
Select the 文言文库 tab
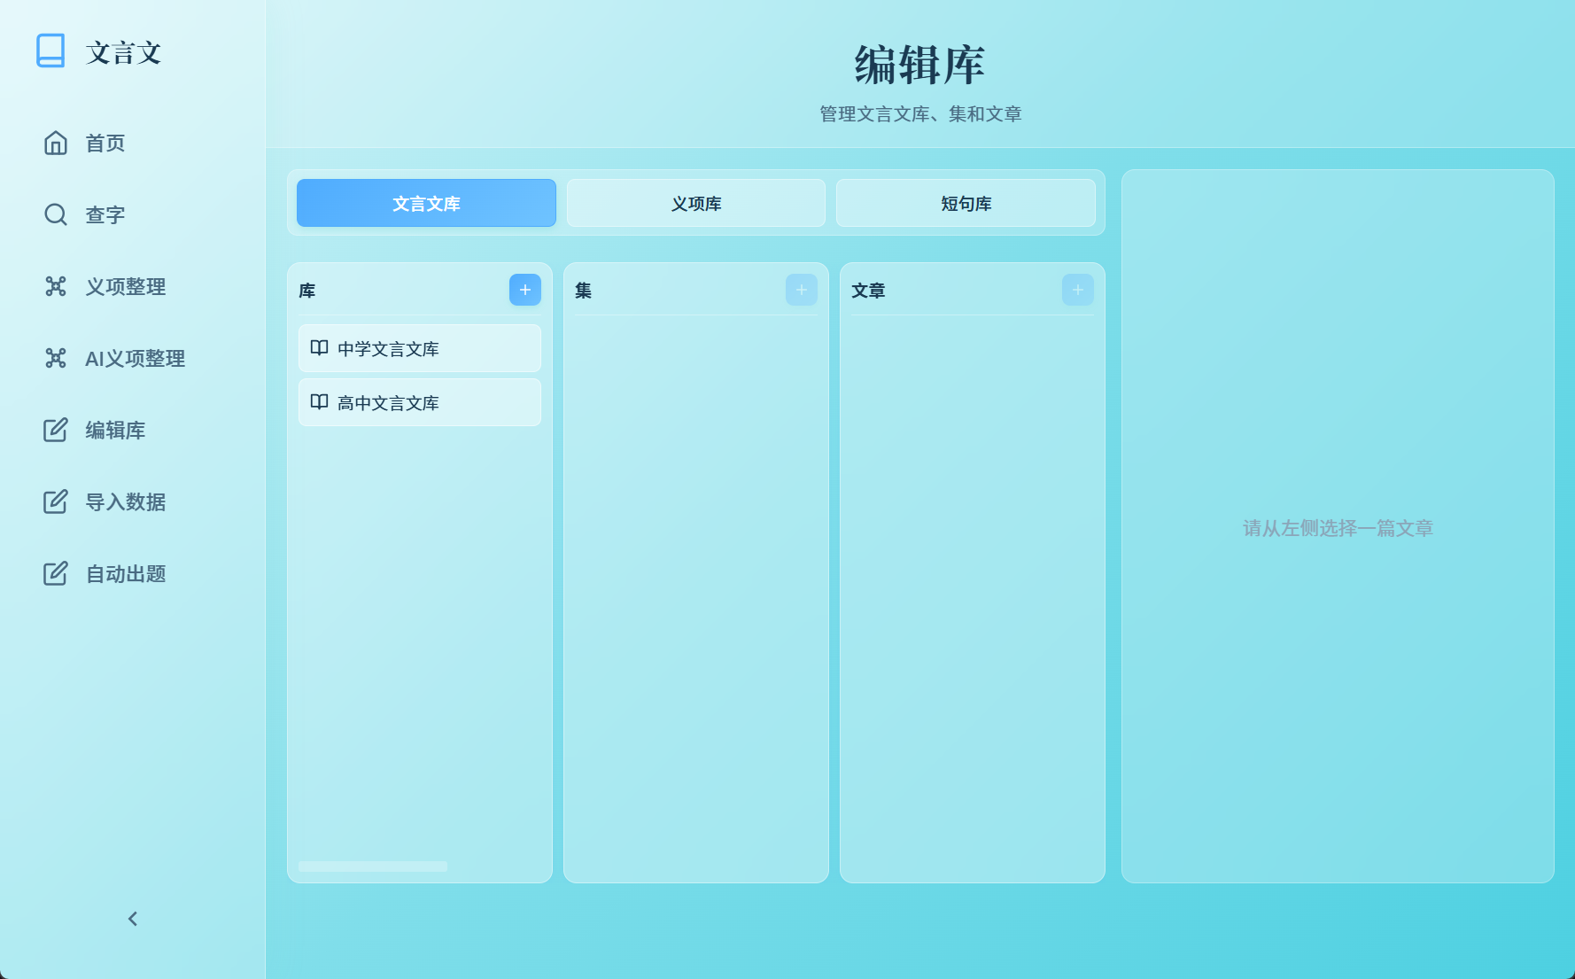[426, 203]
